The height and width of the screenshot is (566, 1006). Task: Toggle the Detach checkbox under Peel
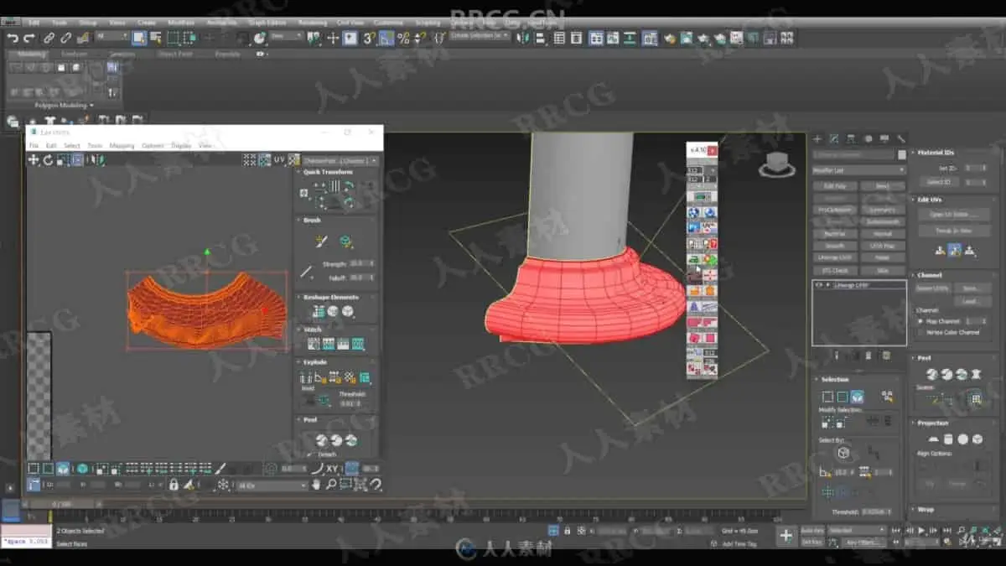[x=310, y=454]
